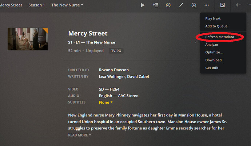Screen dimensions: 251x146
Task: Choose Play Next in the menu
Action: [213, 18]
